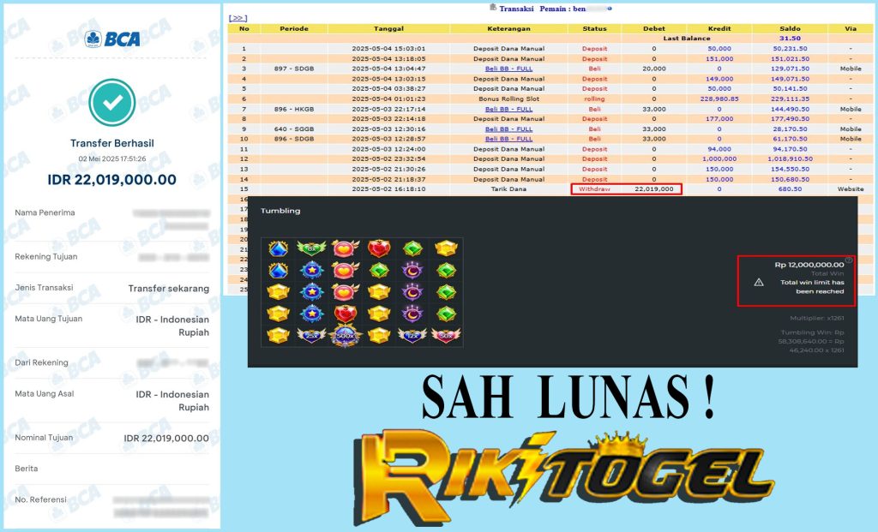Select the 50x pink winged multiplier symbol
This screenshot has height=532, width=878.
click(446, 335)
